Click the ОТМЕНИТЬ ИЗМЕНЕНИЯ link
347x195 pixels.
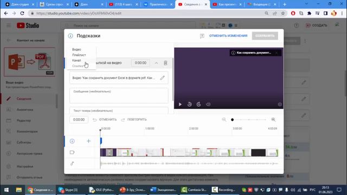(x=228, y=36)
